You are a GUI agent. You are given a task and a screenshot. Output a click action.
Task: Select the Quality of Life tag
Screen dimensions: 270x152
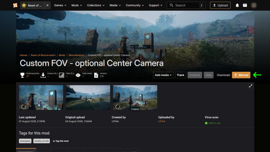pos(42,141)
